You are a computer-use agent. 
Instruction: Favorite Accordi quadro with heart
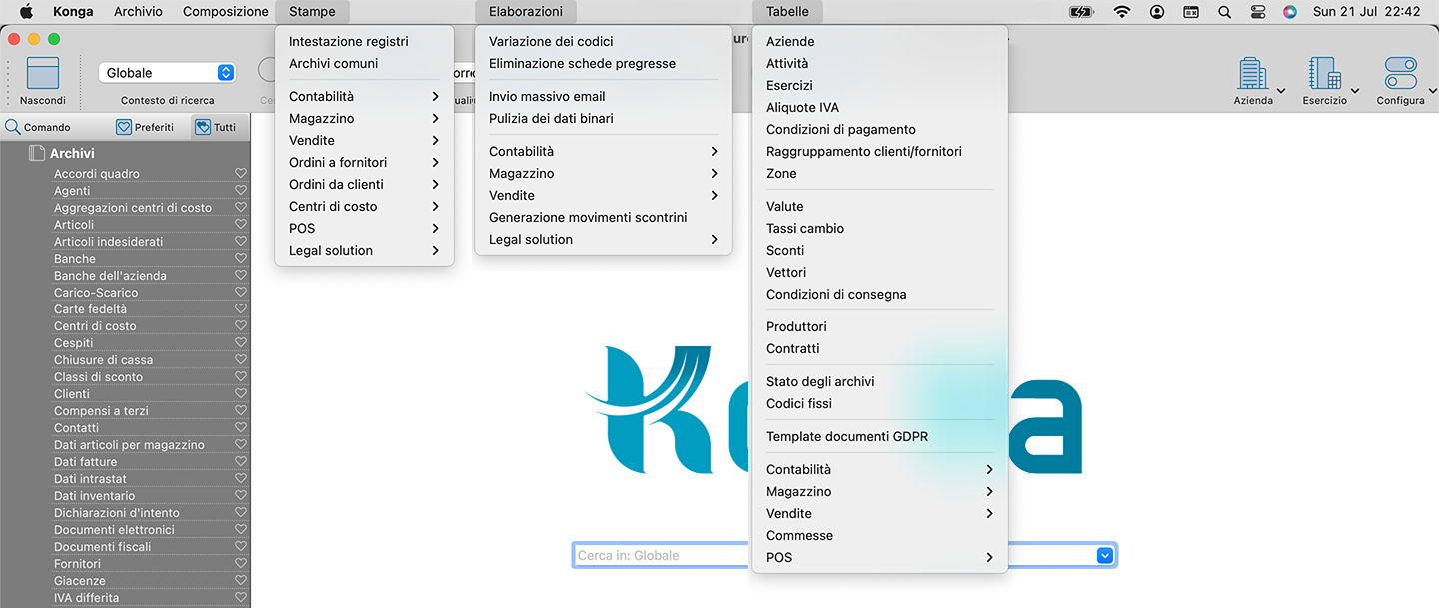click(240, 174)
